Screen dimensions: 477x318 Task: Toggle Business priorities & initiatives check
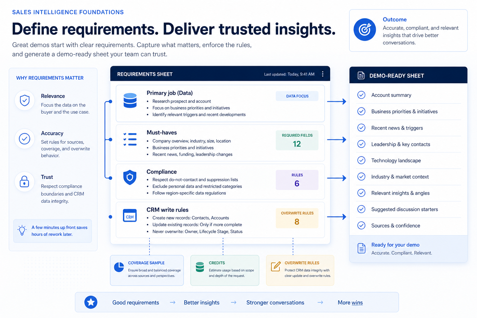(361, 111)
